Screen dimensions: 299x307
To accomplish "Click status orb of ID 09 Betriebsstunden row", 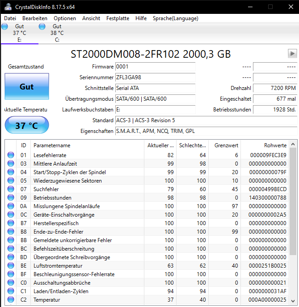I will point(11,197).
